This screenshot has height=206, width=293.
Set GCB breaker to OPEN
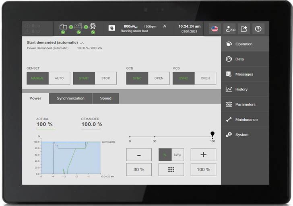159,78
